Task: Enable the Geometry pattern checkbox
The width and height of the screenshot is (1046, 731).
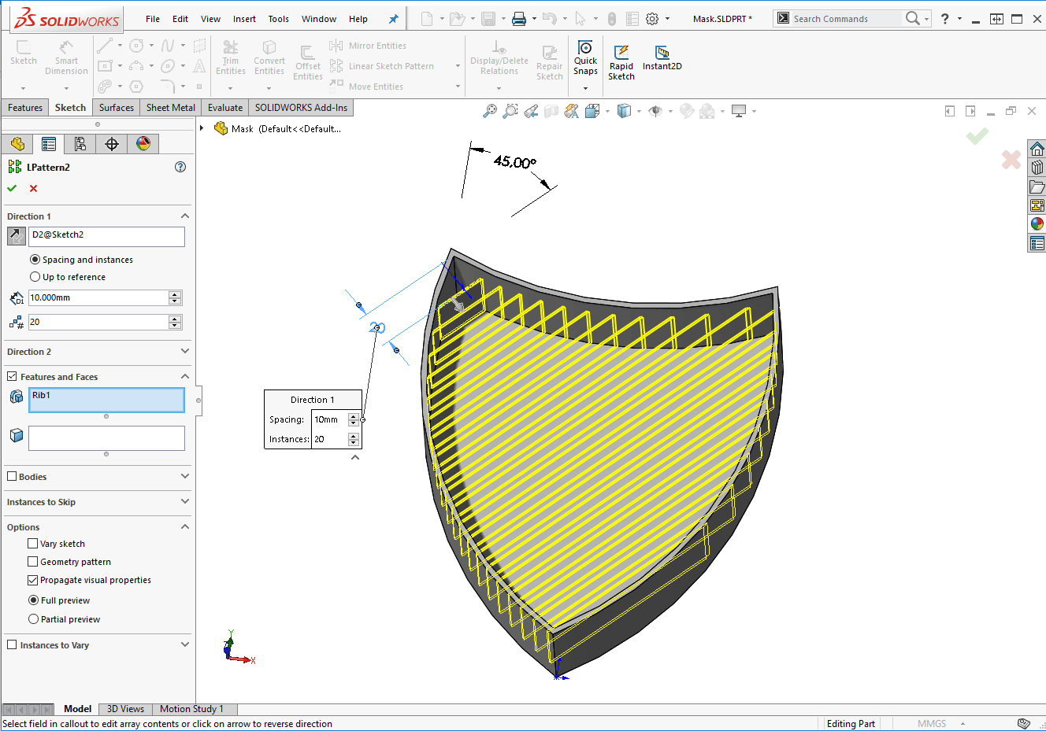Action: point(33,562)
